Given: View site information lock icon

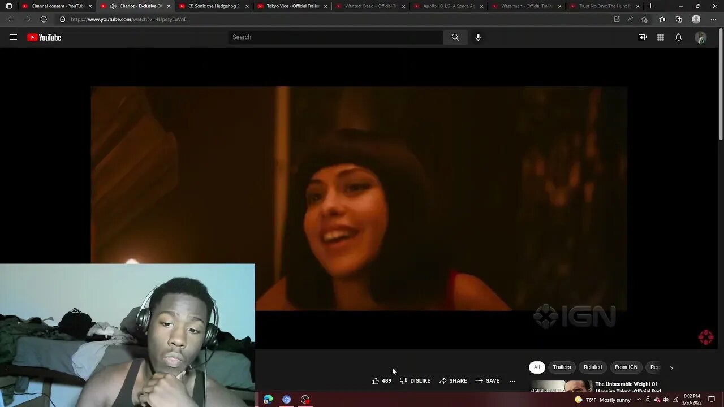Looking at the screenshot, I should coord(63,19).
